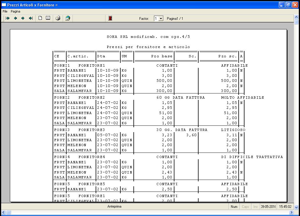Select two-page view icon
300x216 pixels.
pos(48,18)
